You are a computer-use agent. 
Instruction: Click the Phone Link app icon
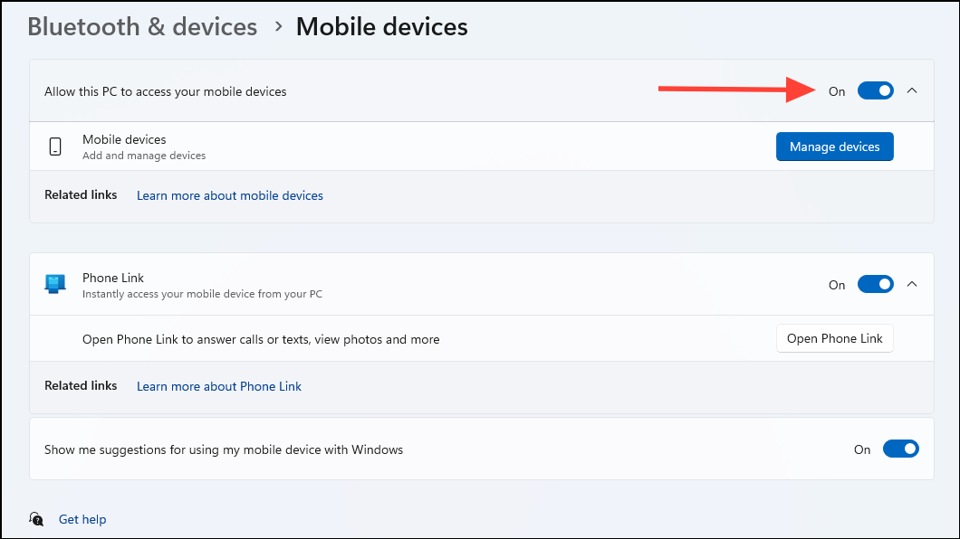tap(54, 283)
